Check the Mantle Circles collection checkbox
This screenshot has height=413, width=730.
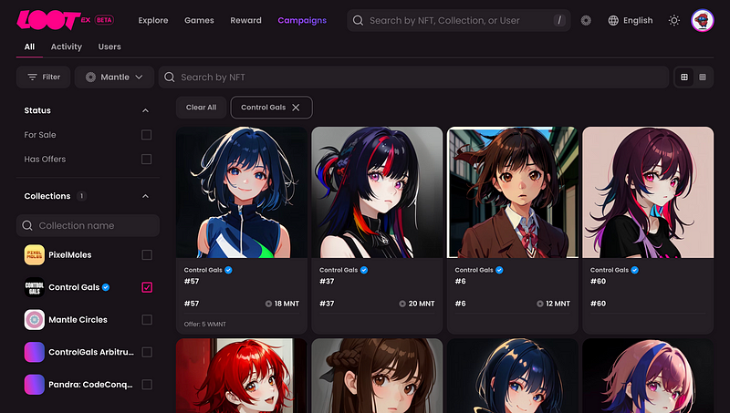(147, 320)
